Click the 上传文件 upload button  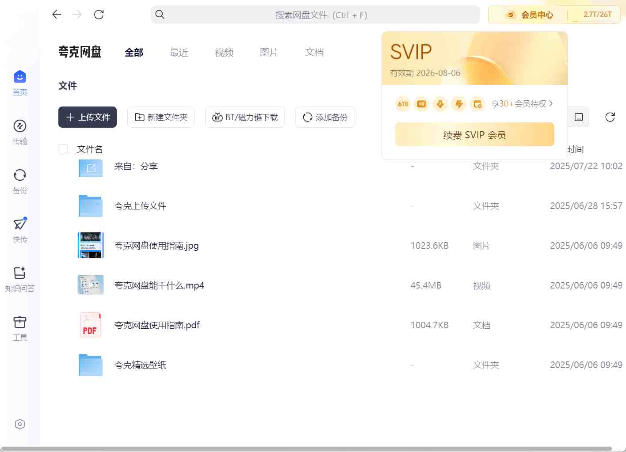(88, 117)
